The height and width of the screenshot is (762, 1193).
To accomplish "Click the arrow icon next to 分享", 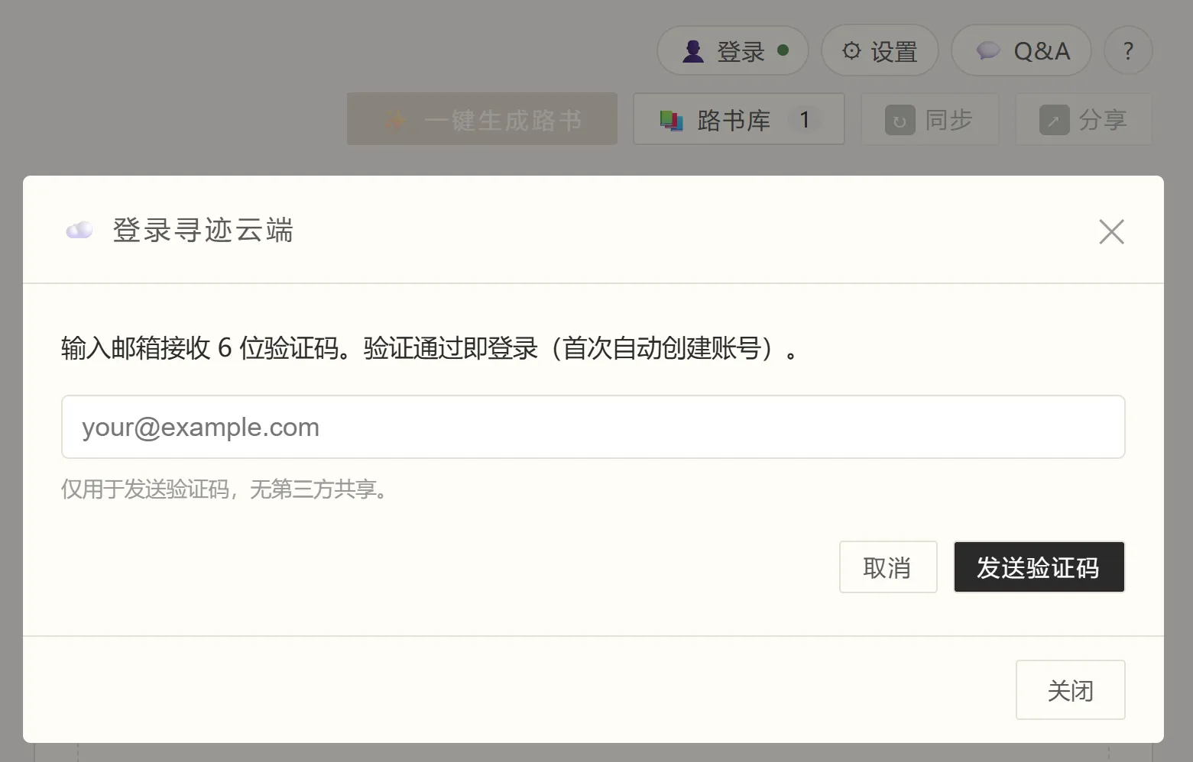I will coord(1054,121).
